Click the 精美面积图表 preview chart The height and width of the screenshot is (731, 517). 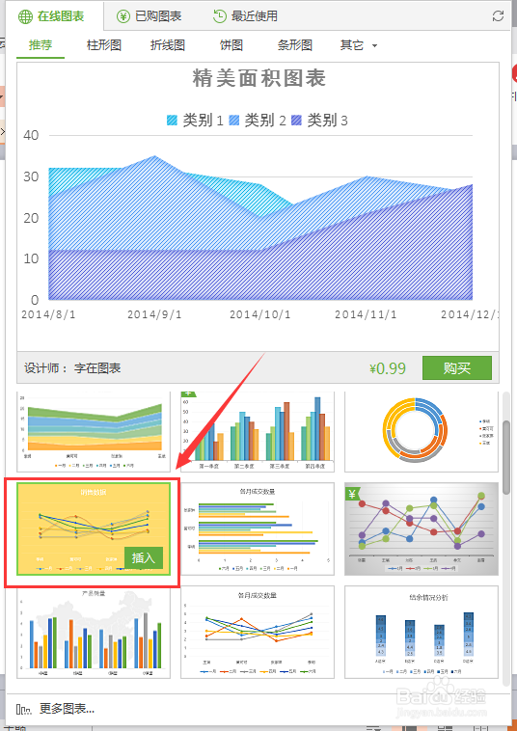coord(258,206)
